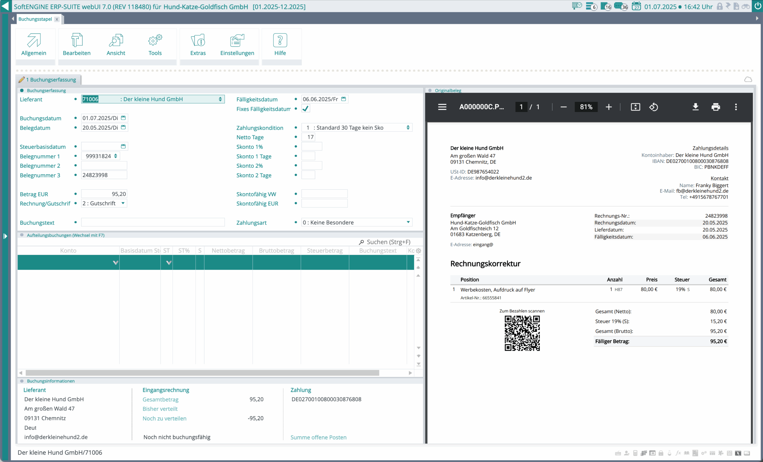The image size is (763, 462).
Task: Open Belegdatum calendar picker
Action: pyautogui.click(x=123, y=127)
